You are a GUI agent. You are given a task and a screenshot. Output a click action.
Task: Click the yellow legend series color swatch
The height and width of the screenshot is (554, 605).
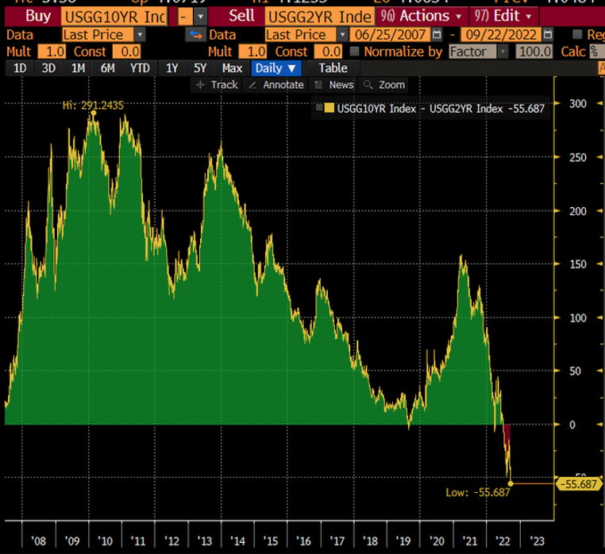pyautogui.click(x=329, y=108)
